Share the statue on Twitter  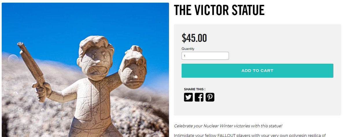188,97
